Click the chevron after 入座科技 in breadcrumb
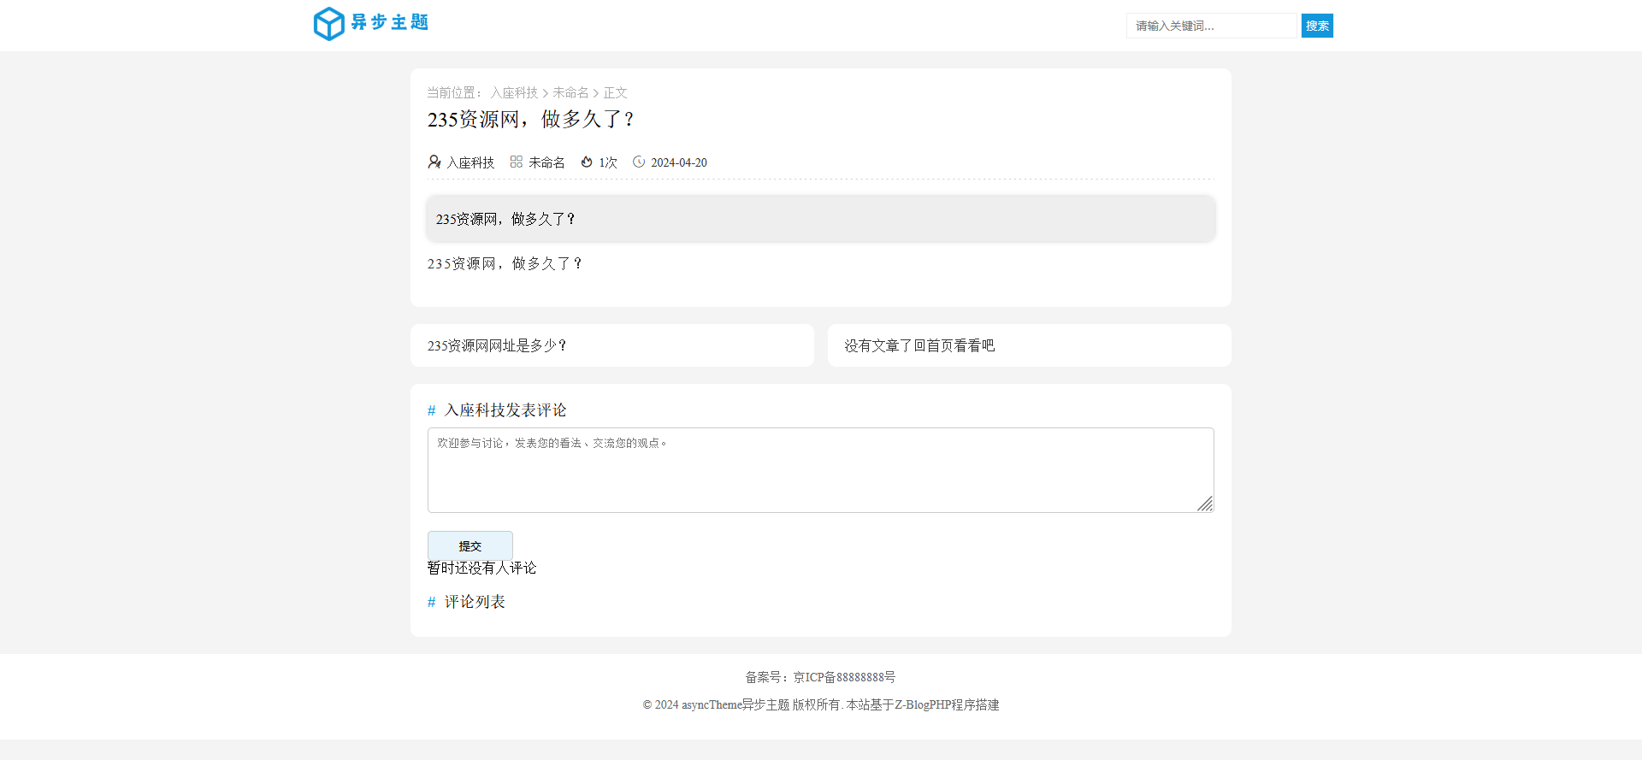1642x760 pixels. pyautogui.click(x=546, y=93)
